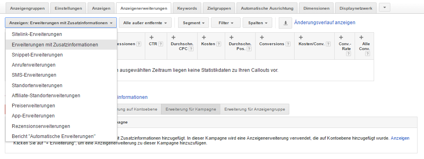The height and width of the screenshot is (159, 424).
Task: Select Standorterweiterungen menu entry
Action: [x=61, y=85]
